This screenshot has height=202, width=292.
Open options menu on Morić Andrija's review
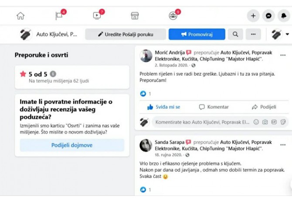click(283, 55)
